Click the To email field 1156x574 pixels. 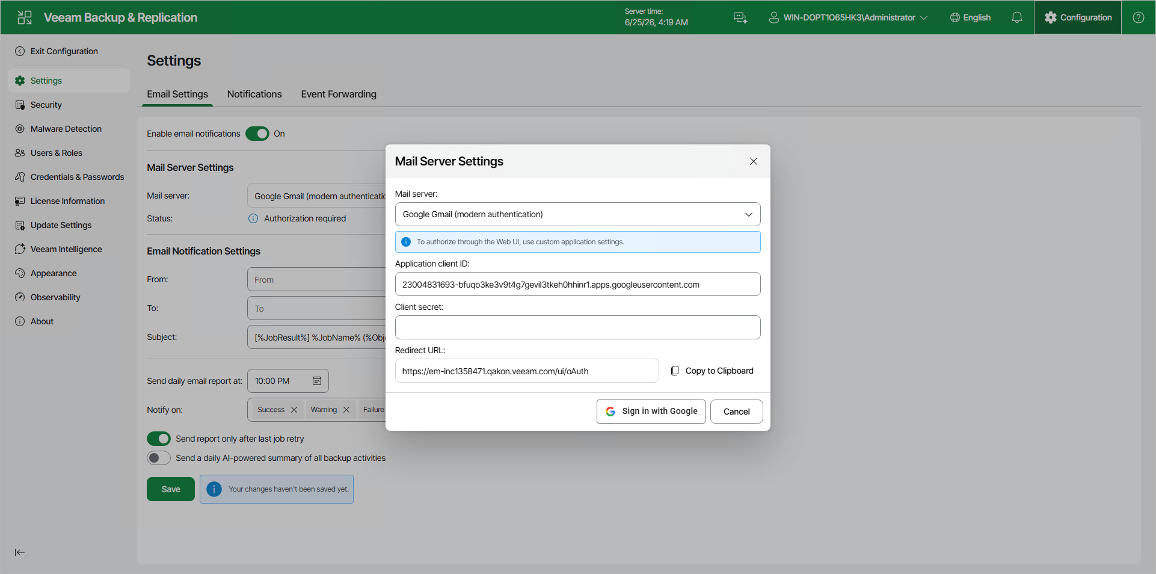click(x=316, y=308)
